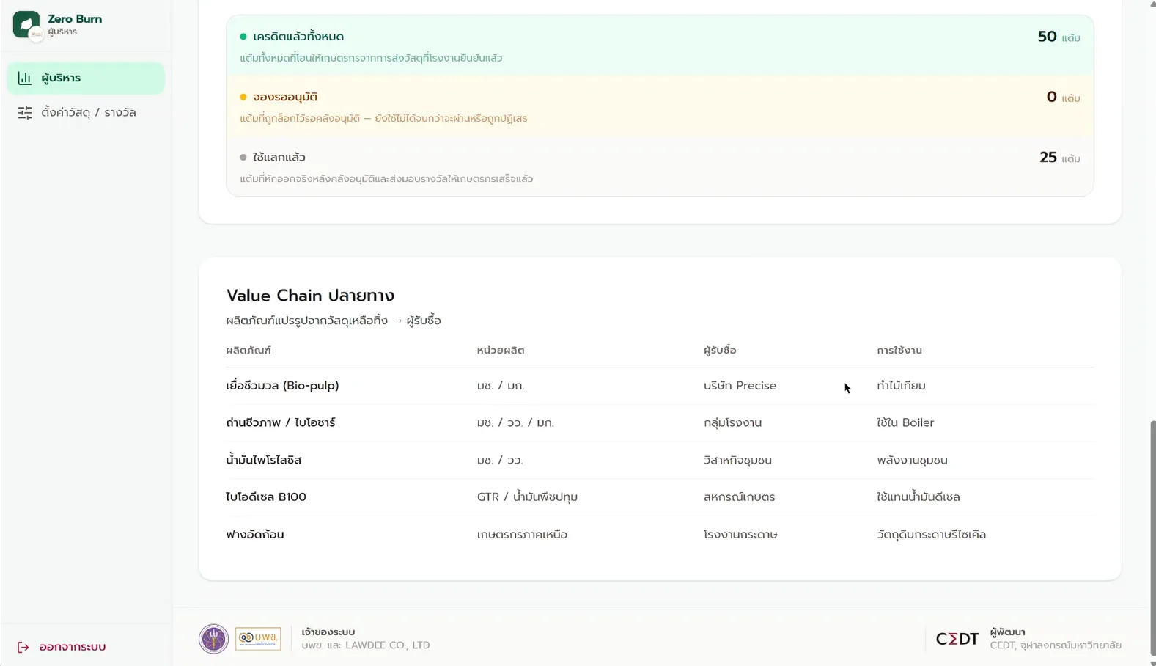The height and width of the screenshot is (666, 1156).
Task: Click the Zero Burn leaf logo icon
Action: click(x=26, y=24)
